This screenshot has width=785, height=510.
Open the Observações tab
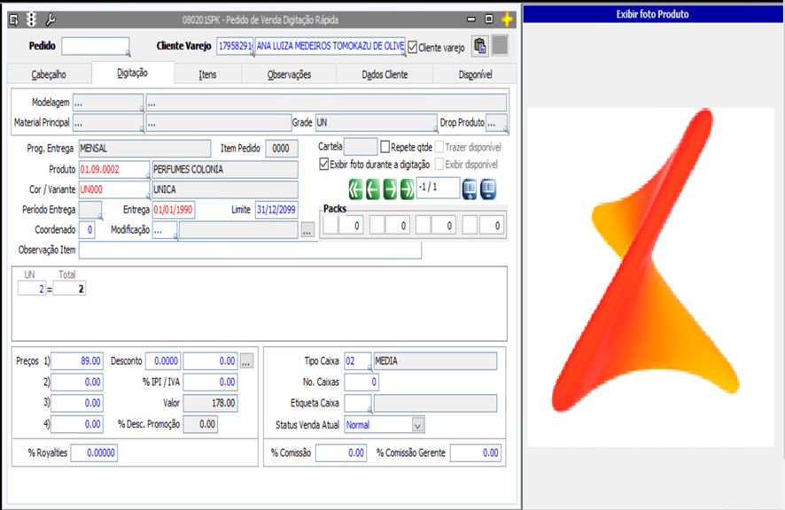289,74
